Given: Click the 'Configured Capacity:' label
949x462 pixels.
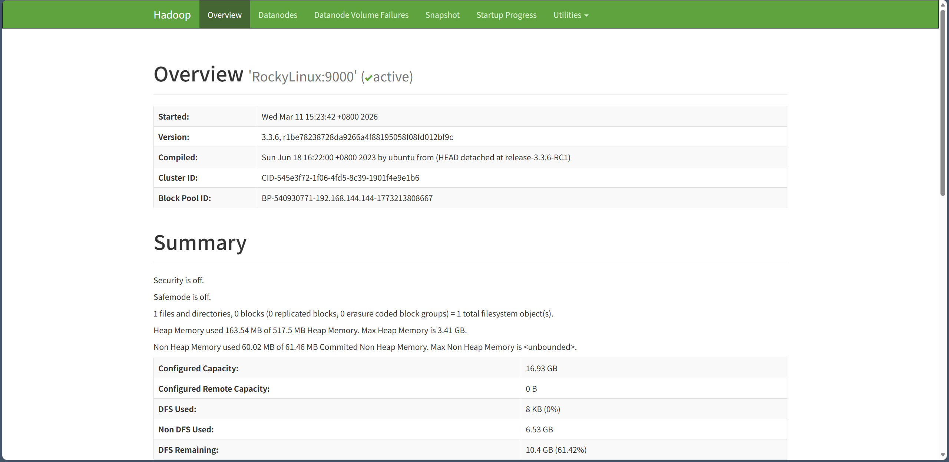Looking at the screenshot, I should [198, 368].
